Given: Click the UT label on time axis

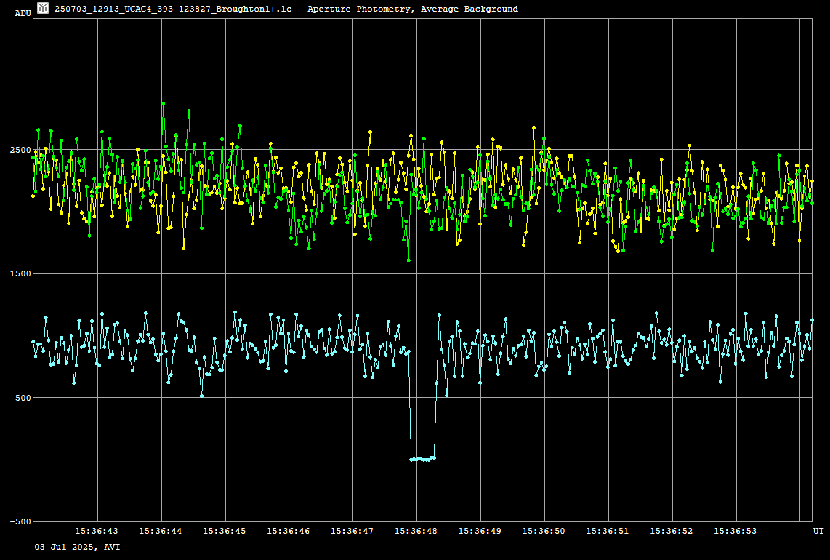Looking at the screenshot, I should click(818, 532).
